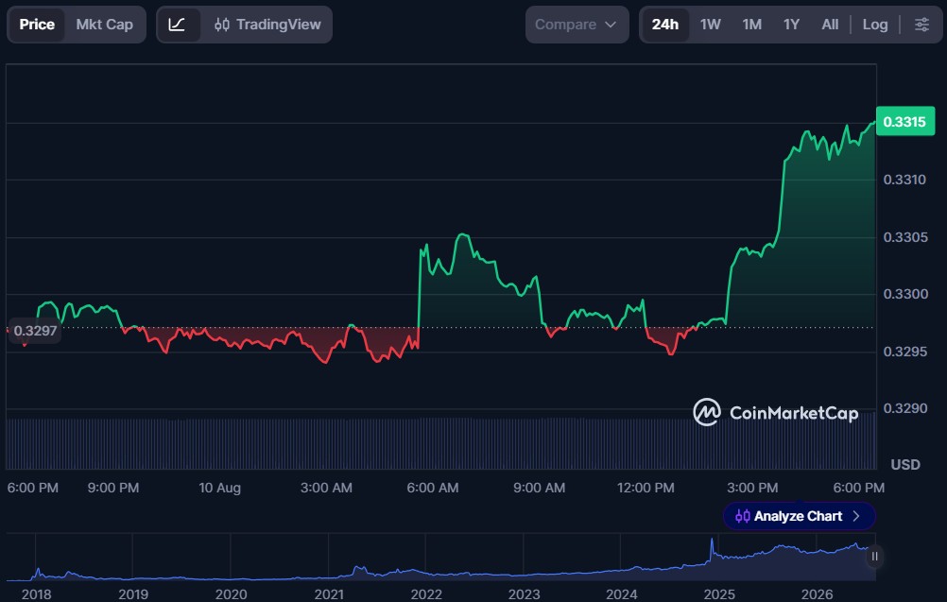Screen dimensions: 947x602
Task: Click the 0.3295 axis value
Action: click(x=904, y=352)
